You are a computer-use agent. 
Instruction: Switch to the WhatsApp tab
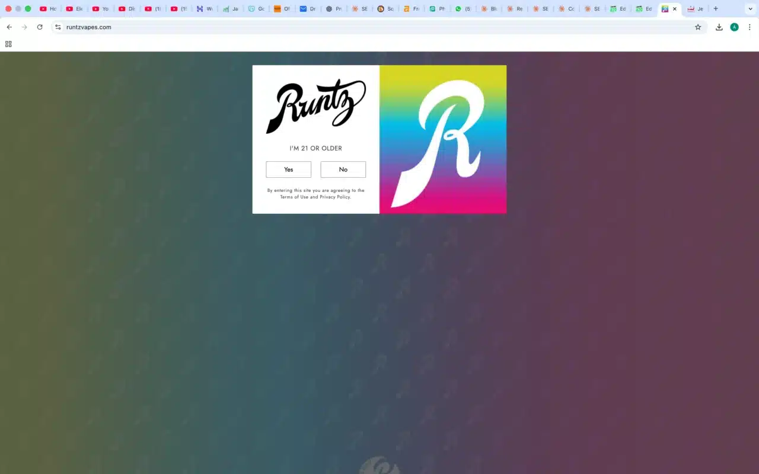click(x=463, y=9)
